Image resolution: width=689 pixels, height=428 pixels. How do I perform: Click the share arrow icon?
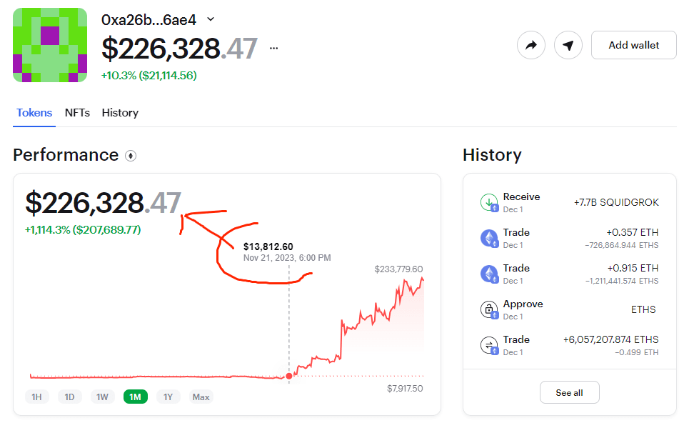tap(530, 45)
